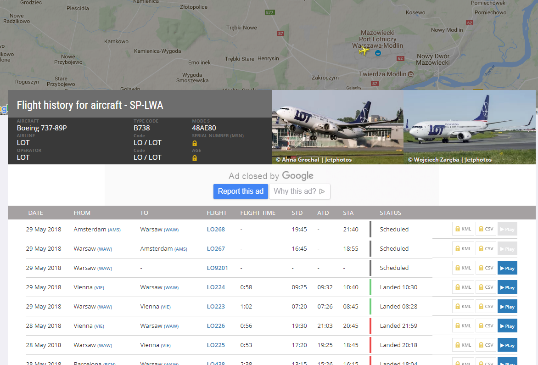Viewport: 538px width, 365px height.
Task: Click status text Landed 20:18
Action: tap(398, 345)
